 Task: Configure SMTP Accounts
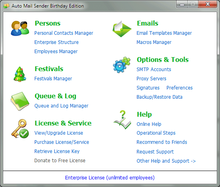[154, 70]
